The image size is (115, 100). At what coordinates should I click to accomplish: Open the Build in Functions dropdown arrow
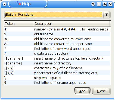point(107,15)
